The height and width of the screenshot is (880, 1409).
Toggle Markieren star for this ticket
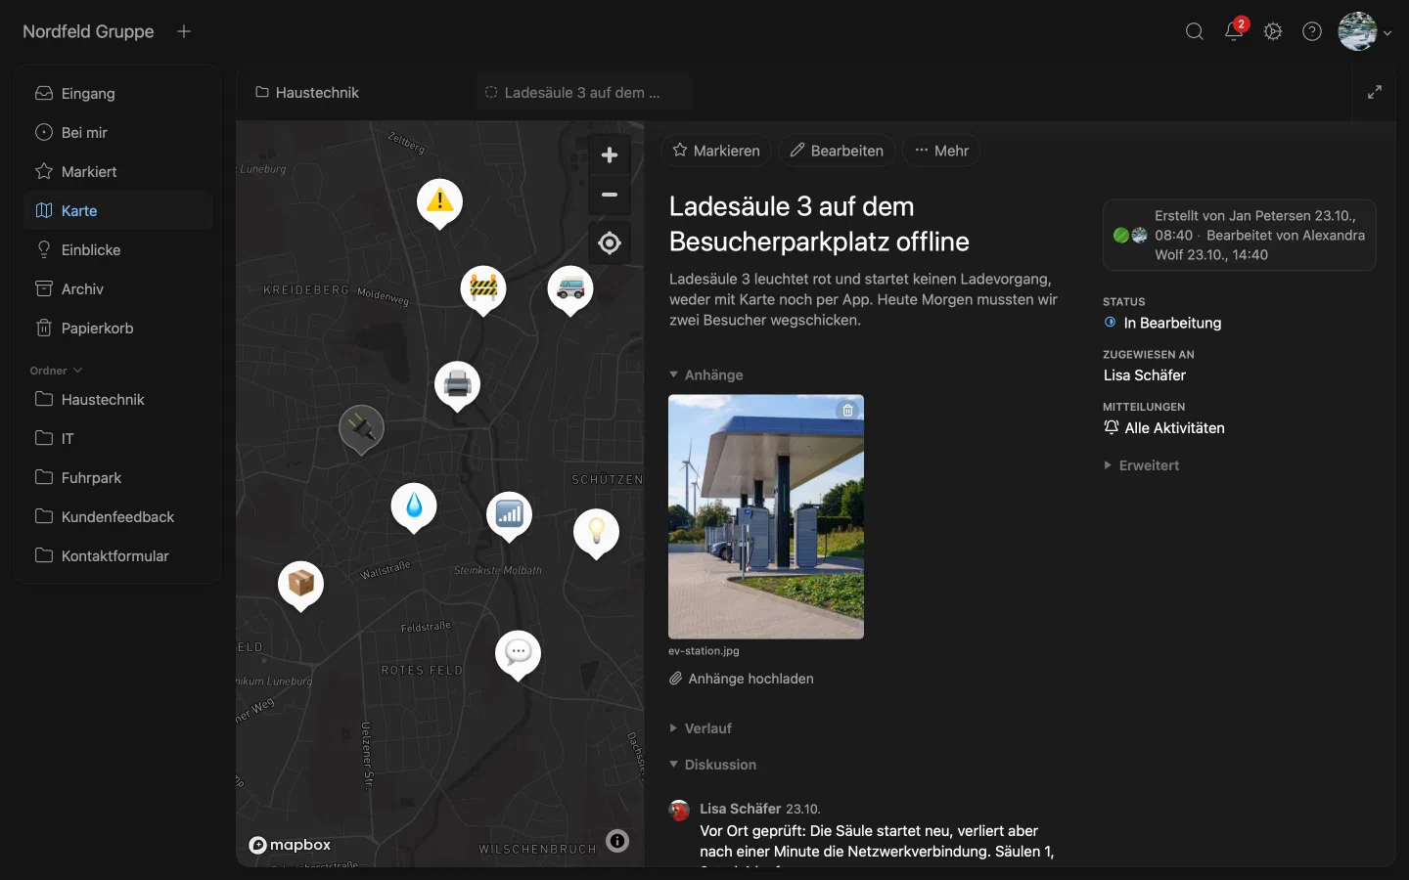[x=716, y=151]
